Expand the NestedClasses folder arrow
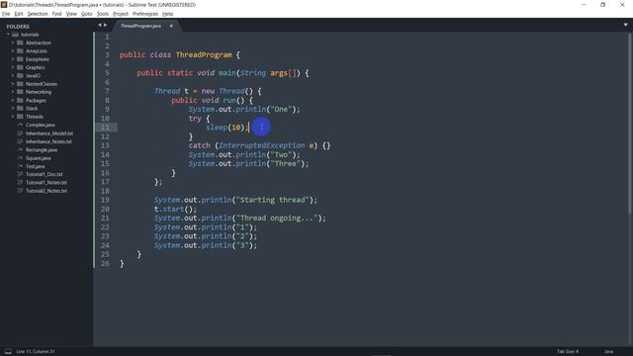 click(13, 84)
